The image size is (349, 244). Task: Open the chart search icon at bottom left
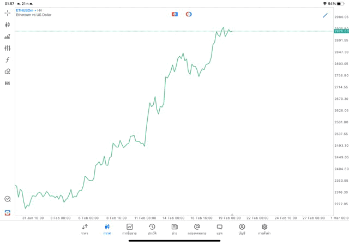7,199
